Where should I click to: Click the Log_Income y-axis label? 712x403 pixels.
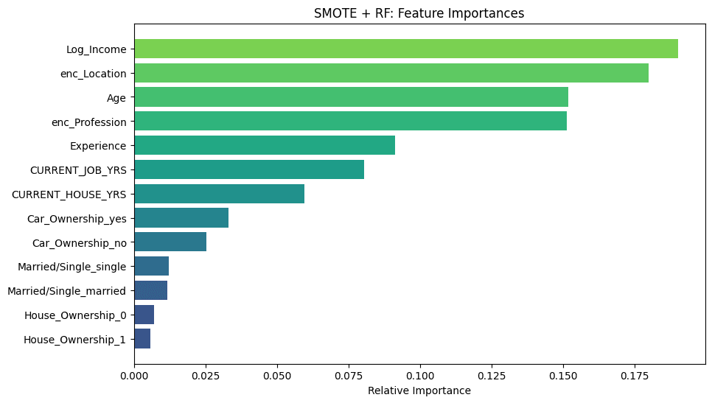(96, 49)
